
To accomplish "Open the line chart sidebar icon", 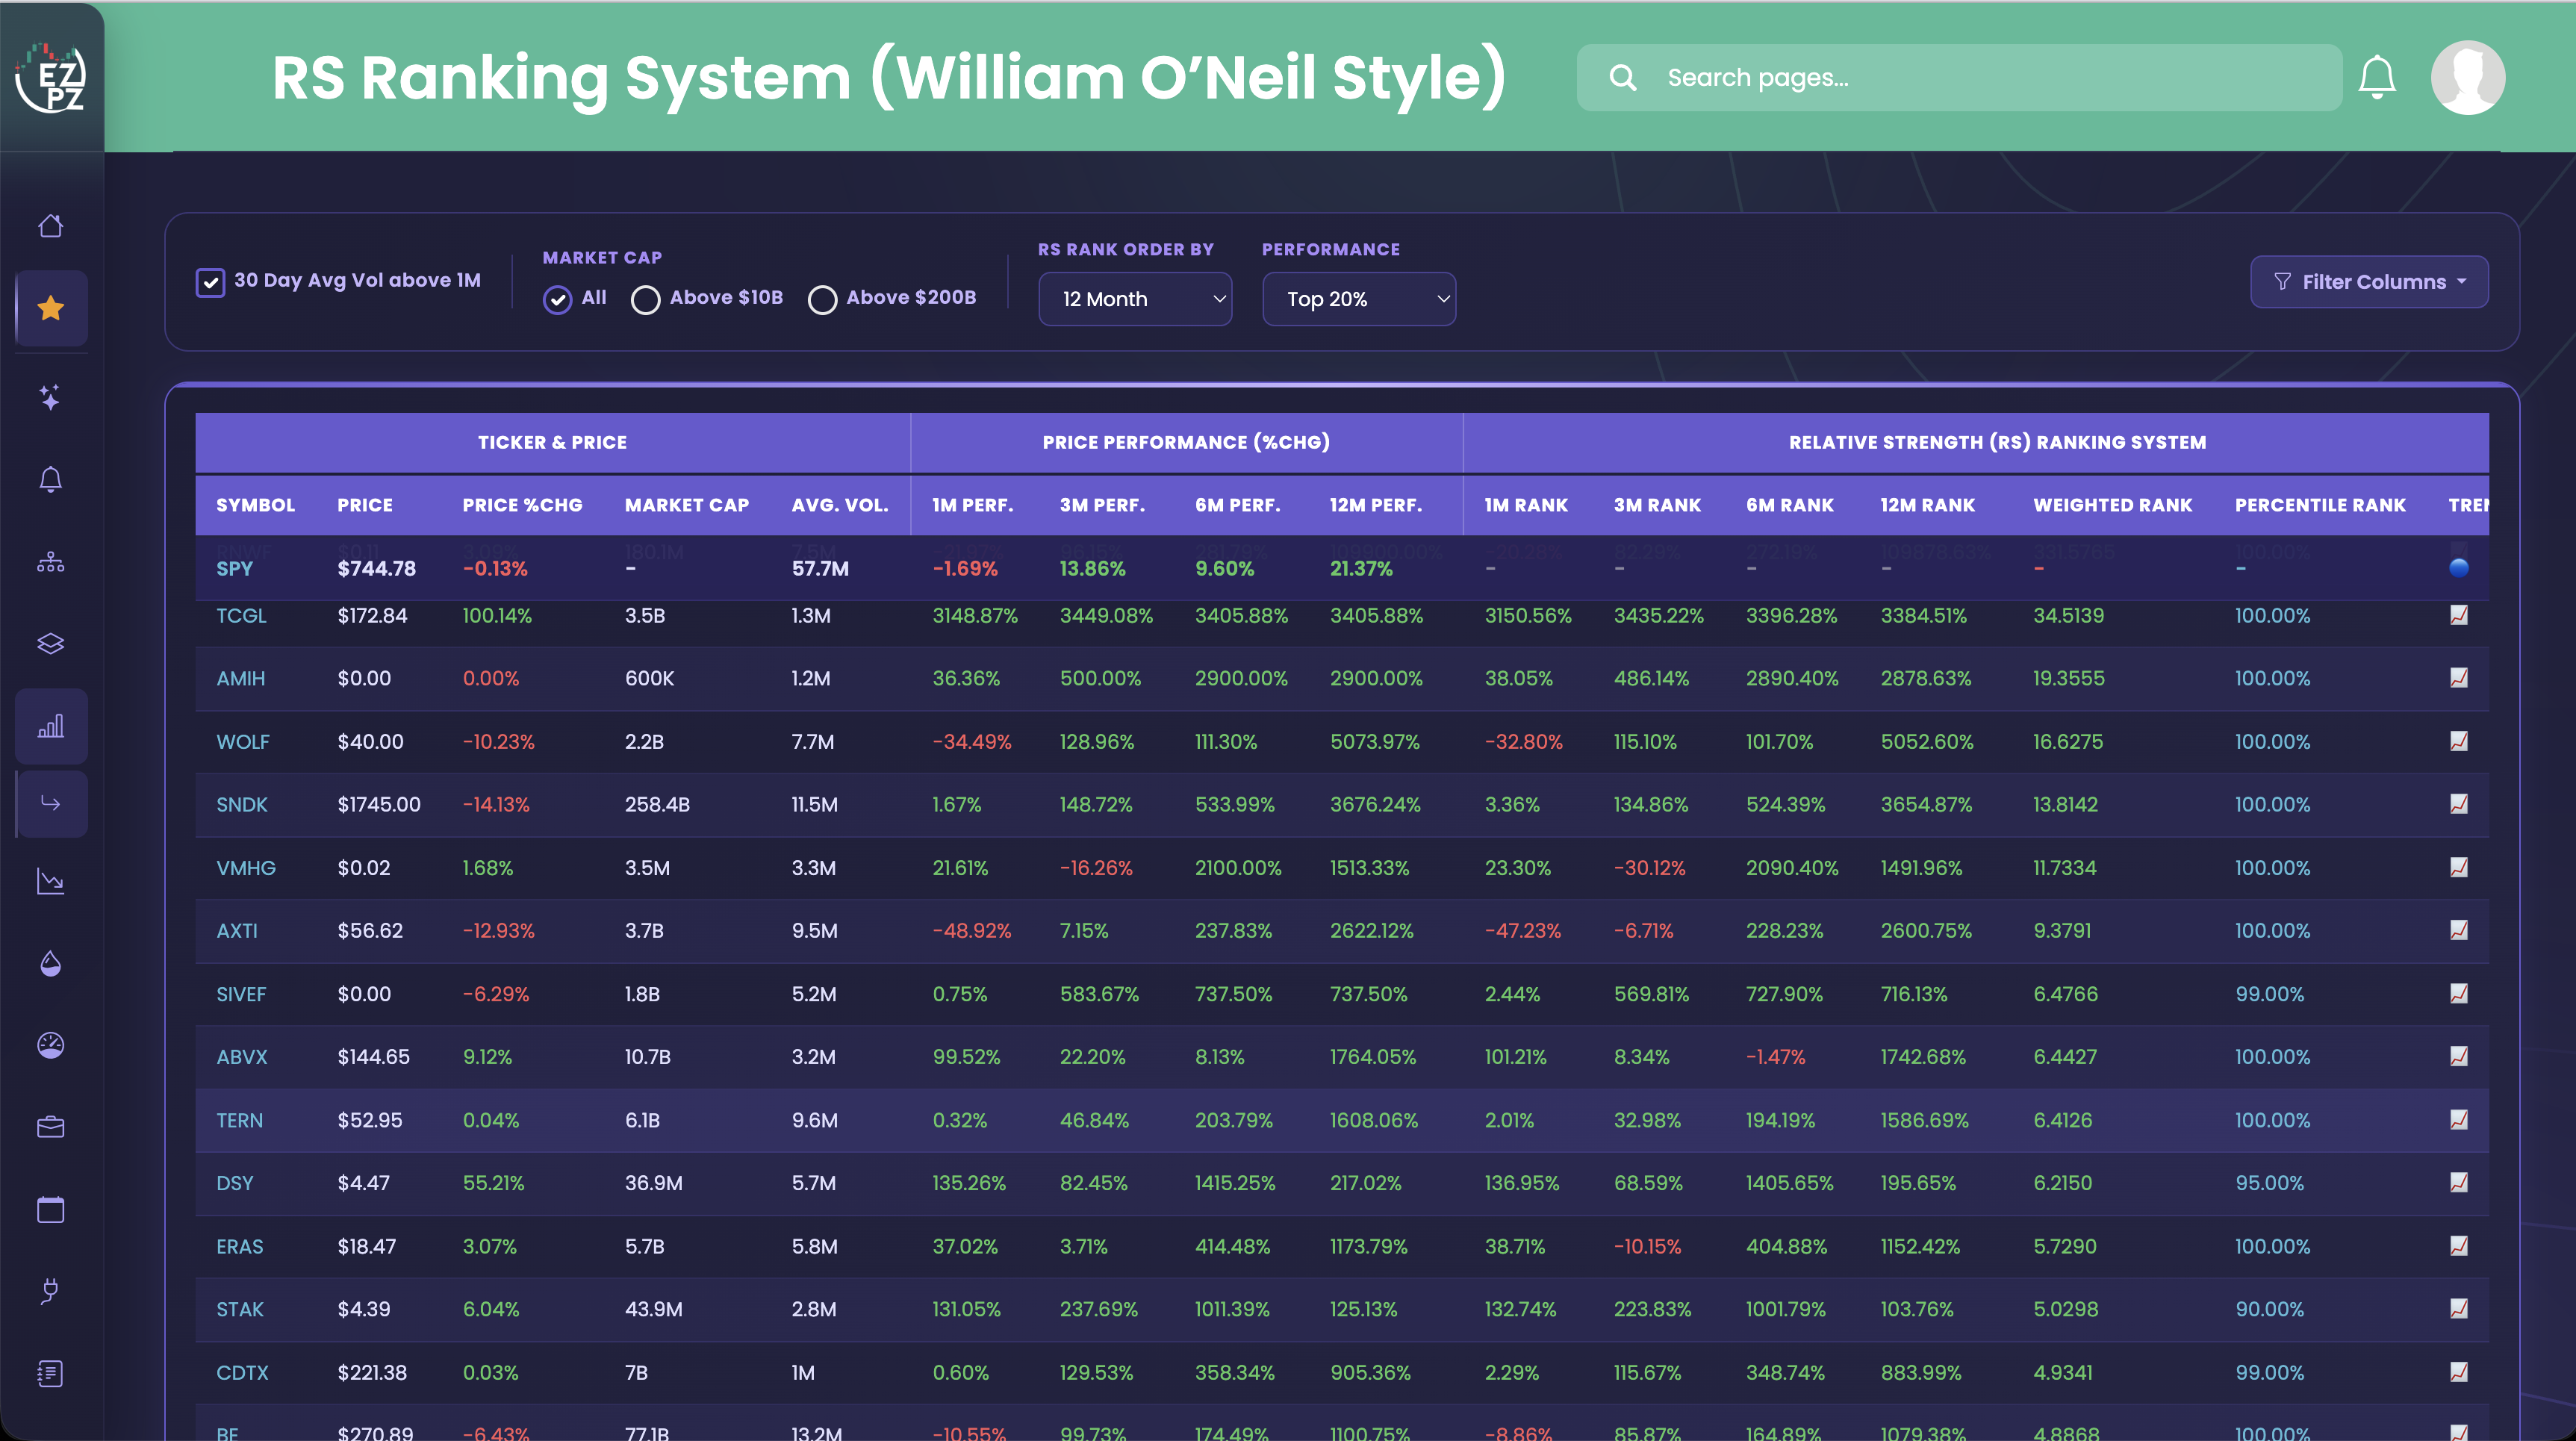I will point(51,881).
